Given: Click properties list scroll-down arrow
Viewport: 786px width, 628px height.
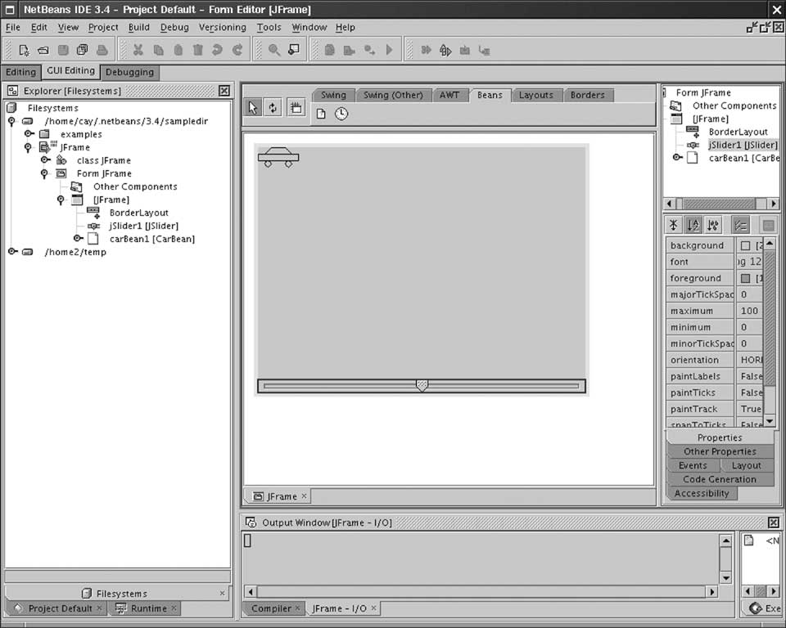Looking at the screenshot, I should pos(770,420).
